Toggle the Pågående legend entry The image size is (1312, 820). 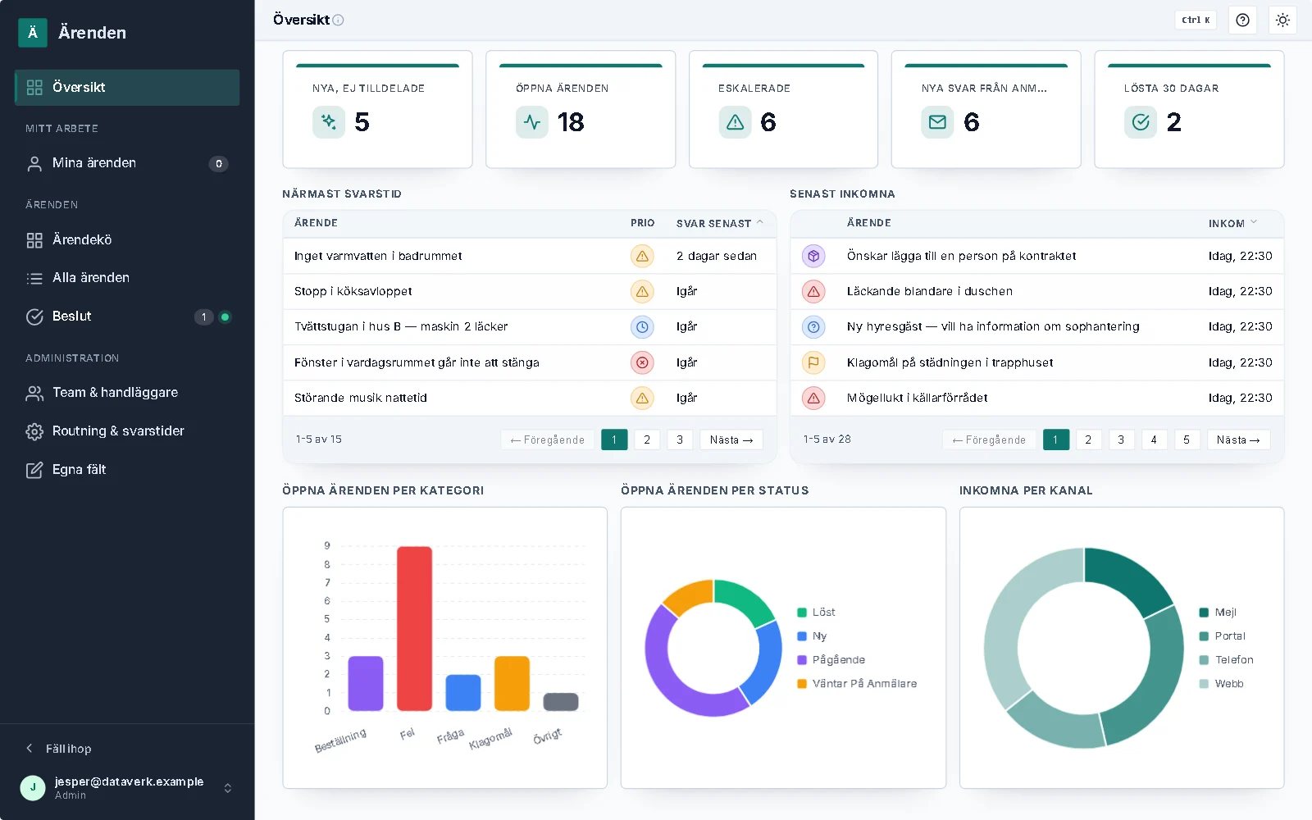pos(831,660)
